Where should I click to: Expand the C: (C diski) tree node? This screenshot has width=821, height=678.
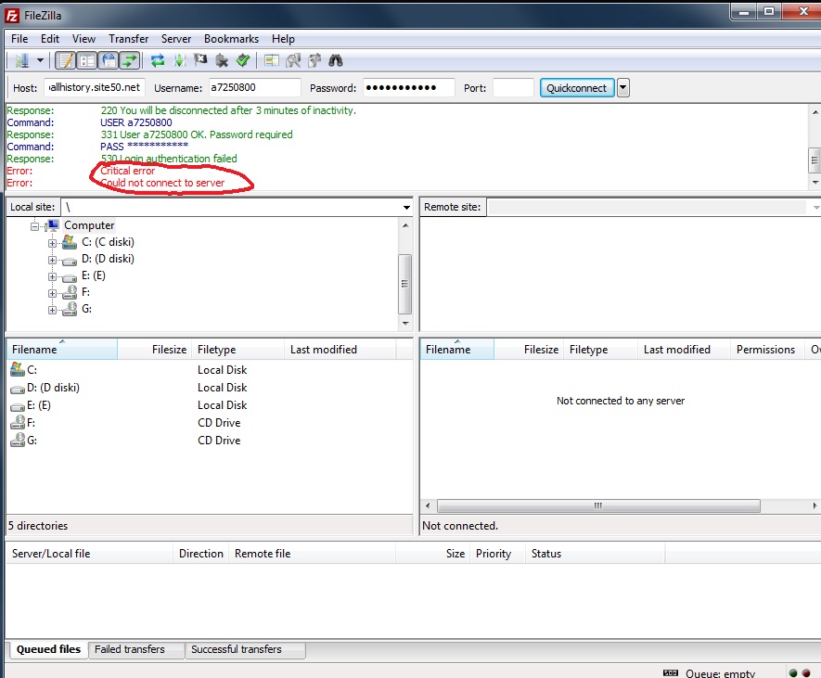(x=53, y=243)
